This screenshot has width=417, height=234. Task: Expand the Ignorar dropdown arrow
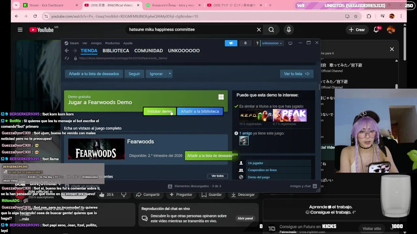pos(170,74)
